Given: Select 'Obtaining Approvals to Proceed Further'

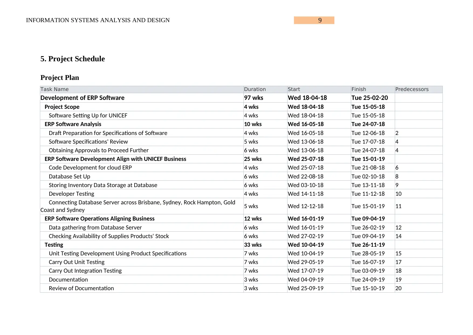Looking at the screenshot, I should 99,150.
